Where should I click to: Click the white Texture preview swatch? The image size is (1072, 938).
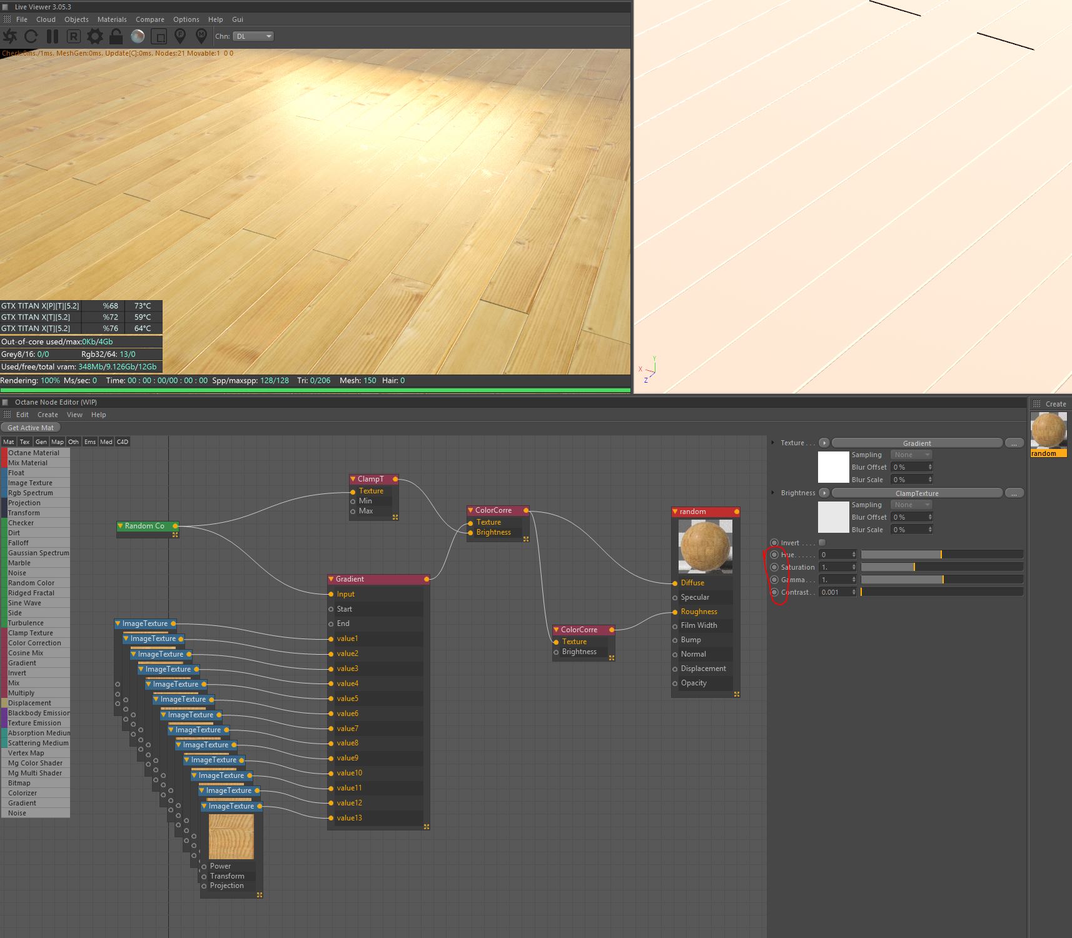pyautogui.click(x=834, y=467)
